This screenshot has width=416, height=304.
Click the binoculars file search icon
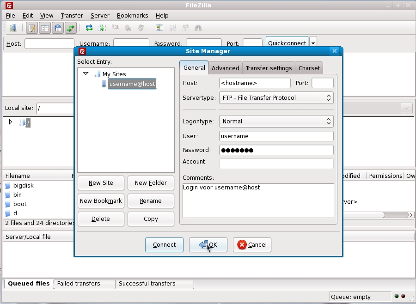[x=198, y=28]
